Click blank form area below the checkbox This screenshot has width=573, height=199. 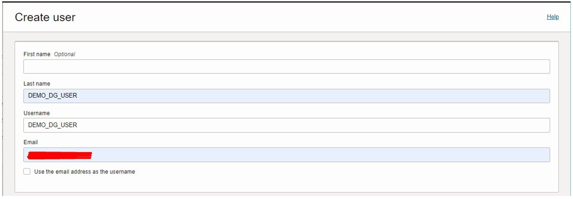click(286, 184)
